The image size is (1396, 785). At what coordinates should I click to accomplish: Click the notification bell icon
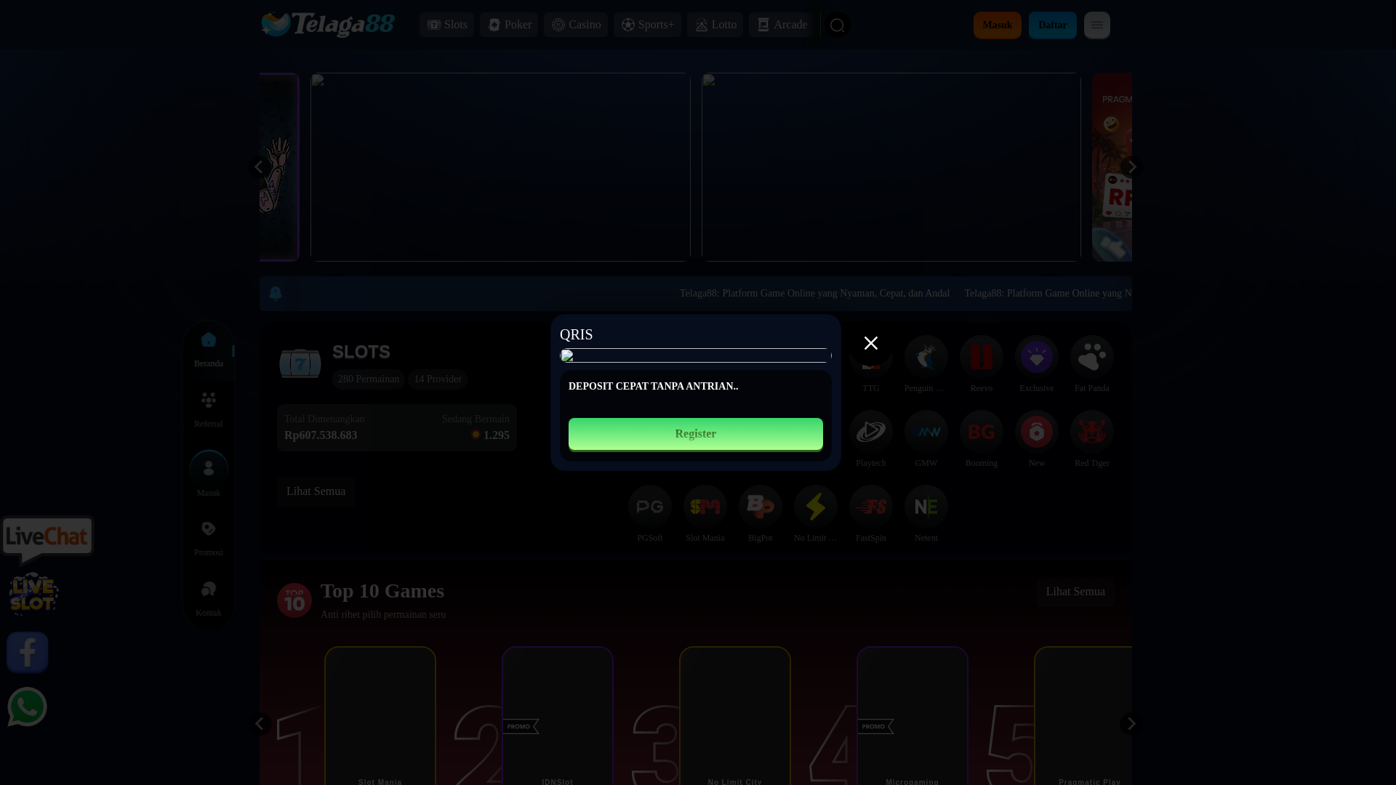[x=276, y=293]
